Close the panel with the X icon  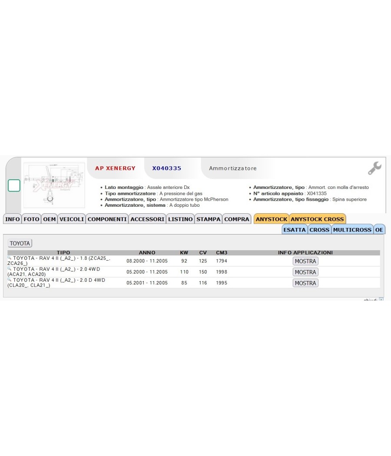(x=381, y=299)
